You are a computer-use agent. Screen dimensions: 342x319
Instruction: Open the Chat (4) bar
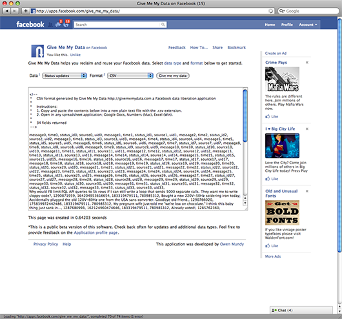pos(301,310)
